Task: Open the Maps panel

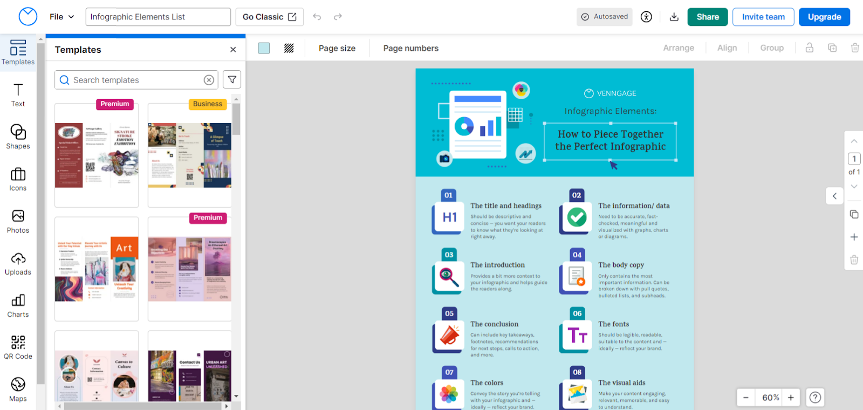Action: point(18,389)
